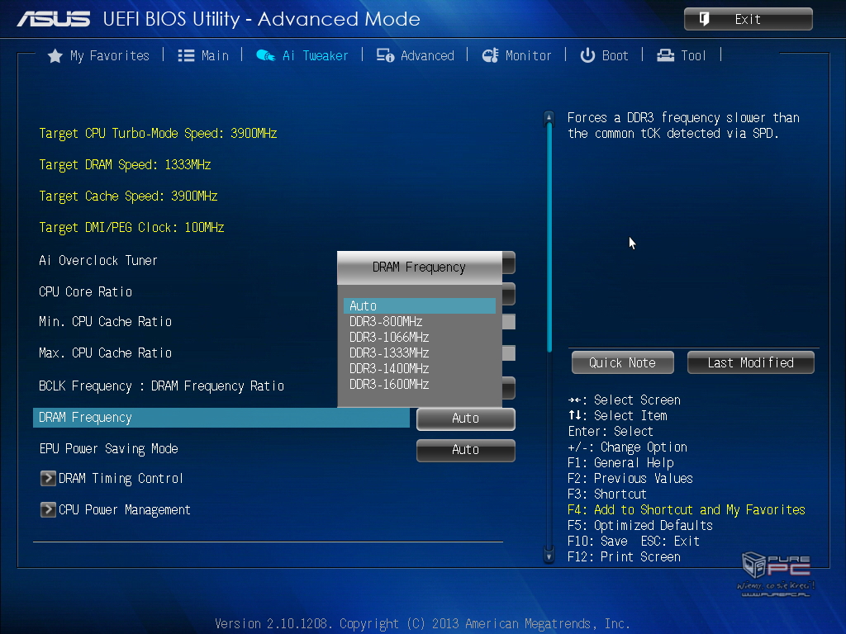This screenshot has width=846, height=634.
Task: Switch to the Boot tab
Action: pos(615,56)
